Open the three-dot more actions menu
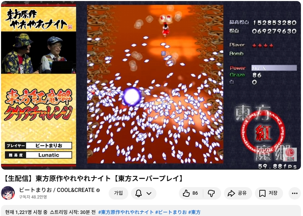Viewport: 303px width, 216px height. pyautogui.click(x=294, y=193)
